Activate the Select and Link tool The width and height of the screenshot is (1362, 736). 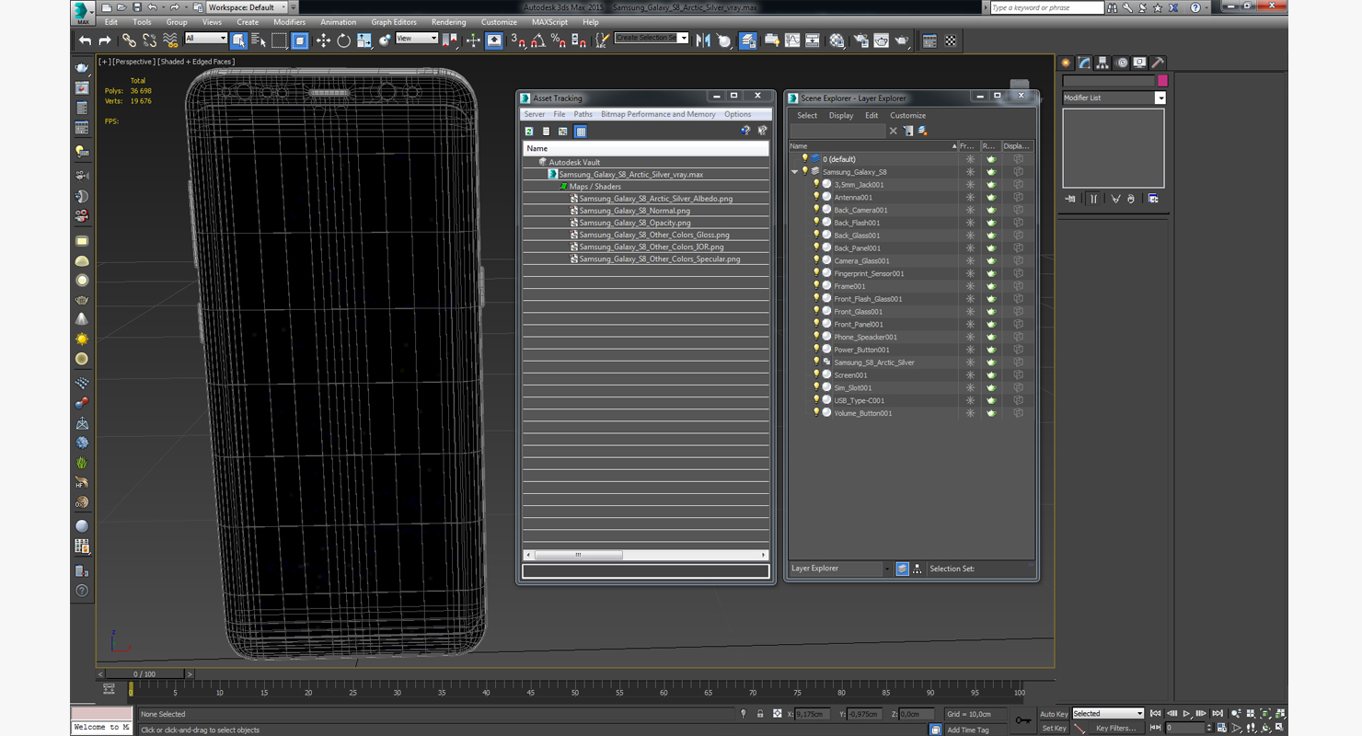coord(129,40)
